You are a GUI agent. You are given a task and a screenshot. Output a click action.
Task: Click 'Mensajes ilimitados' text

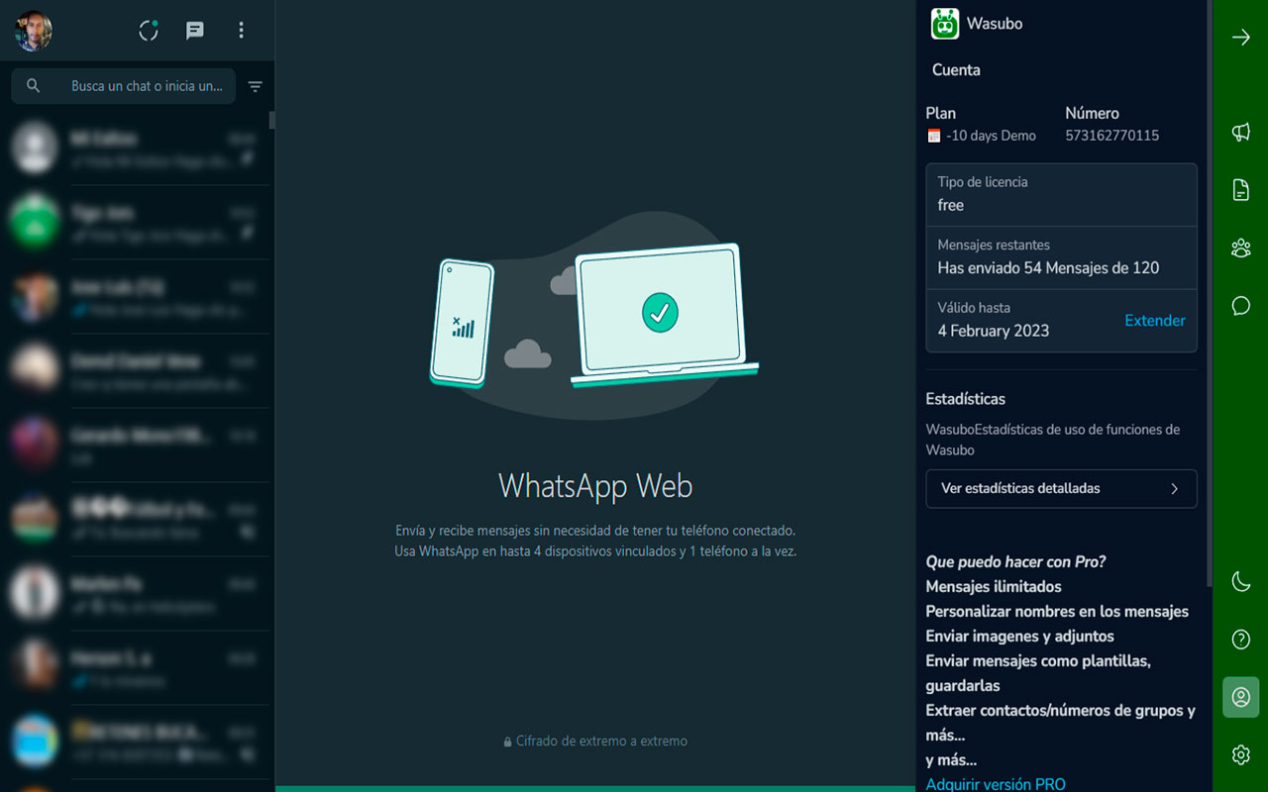(994, 586)
